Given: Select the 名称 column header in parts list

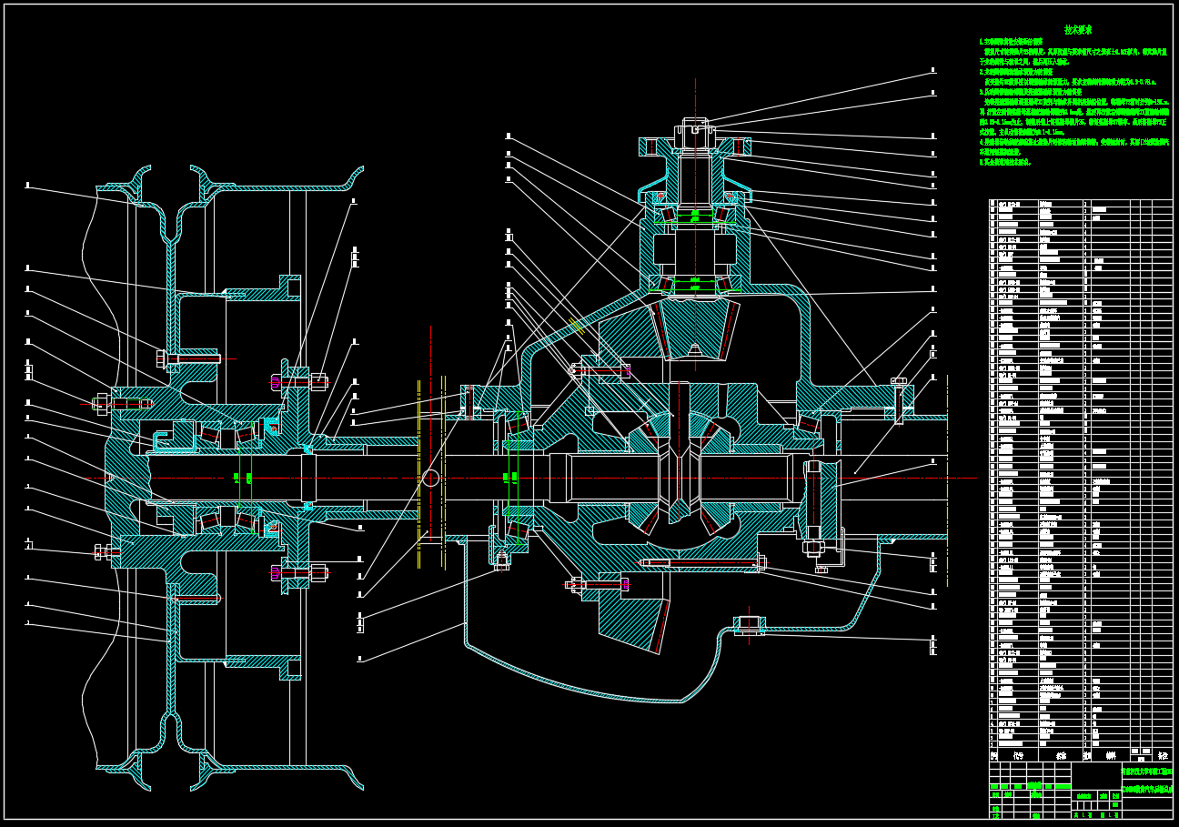Looking at the screenshot, I should 1061,755.
